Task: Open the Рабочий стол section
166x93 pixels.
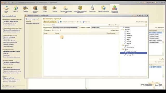Action: pyautogui.click(x=6, y=9)
